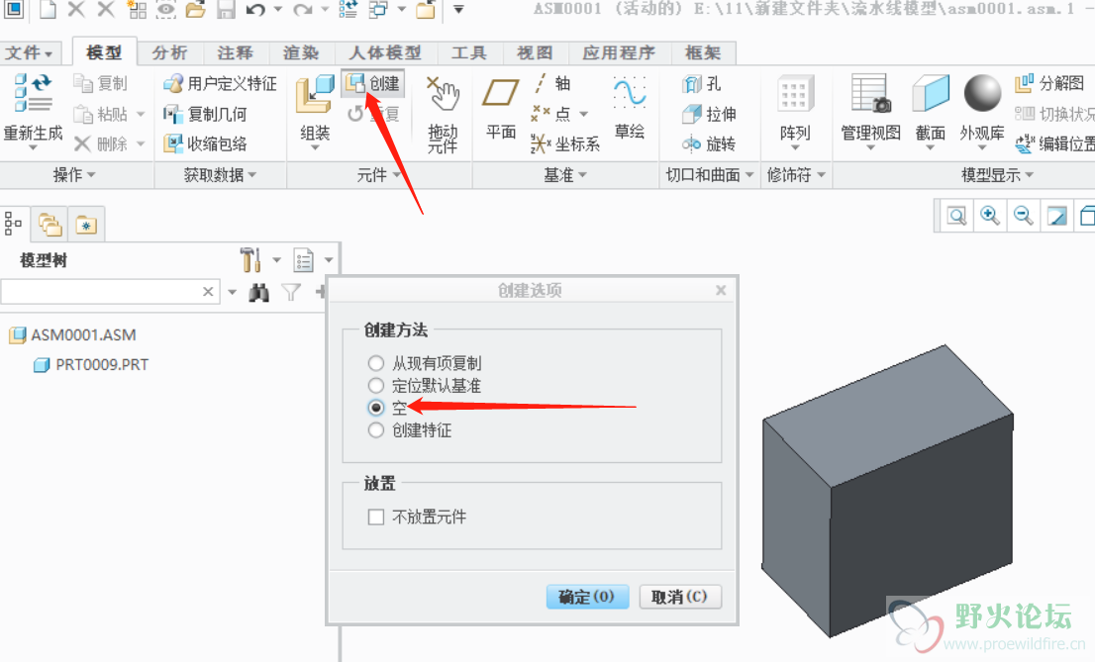Select 'Create features' (创建特征) radio
1095x662 pixels.
[375, 430]
